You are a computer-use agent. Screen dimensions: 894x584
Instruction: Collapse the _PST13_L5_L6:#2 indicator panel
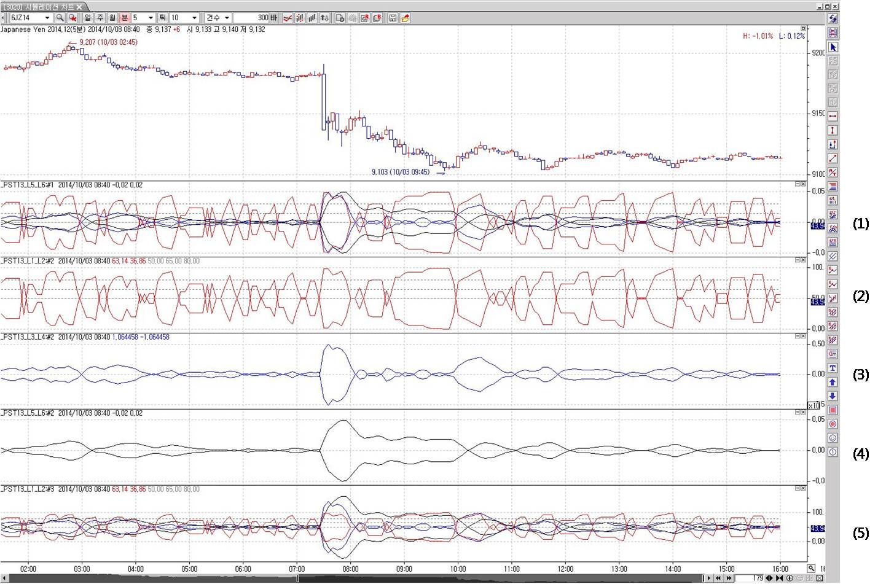(x=798, y=413)
